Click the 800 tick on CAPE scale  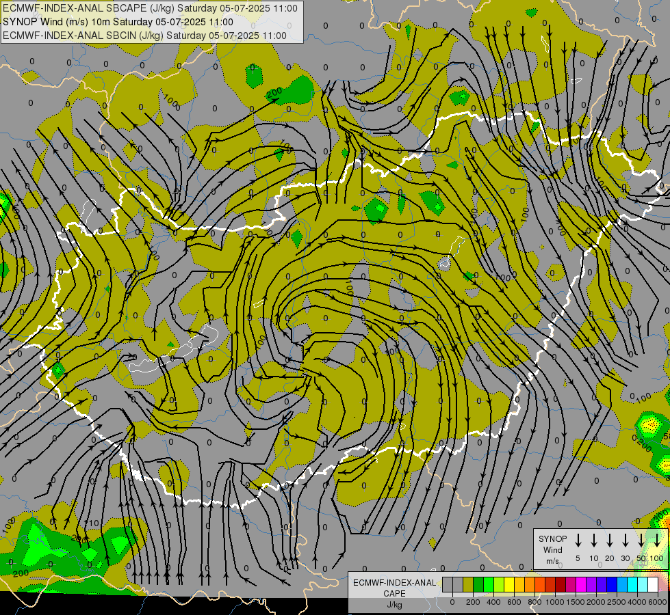tap(534, 602)
